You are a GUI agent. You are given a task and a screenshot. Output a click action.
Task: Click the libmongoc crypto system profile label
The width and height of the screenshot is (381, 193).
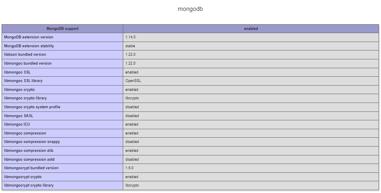(x=32, y=107)
